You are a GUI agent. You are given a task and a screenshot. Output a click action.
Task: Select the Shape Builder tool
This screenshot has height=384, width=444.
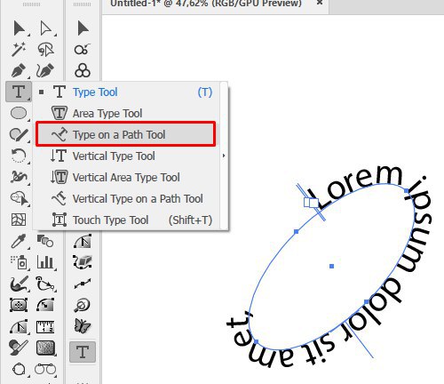tap(19, 198)
